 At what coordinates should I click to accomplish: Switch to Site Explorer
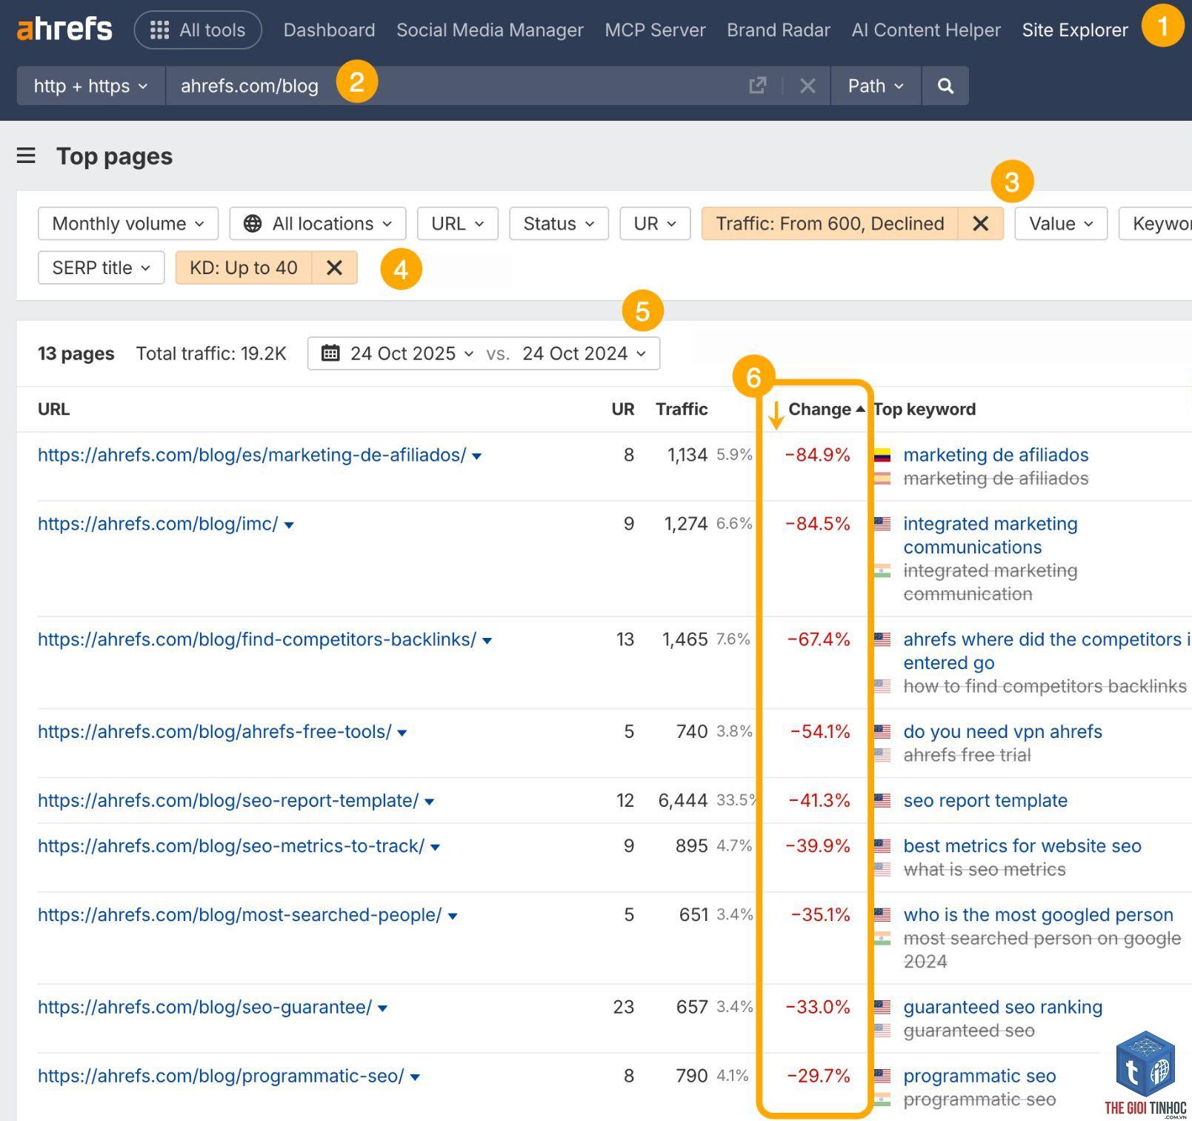tap(1075, 30)
